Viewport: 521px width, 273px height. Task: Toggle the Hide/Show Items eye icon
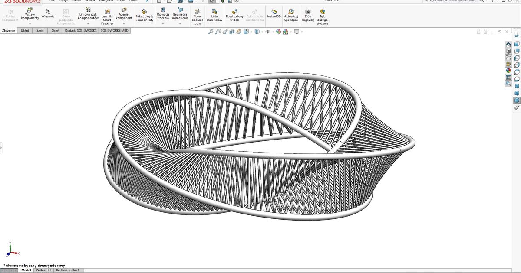(x=268, y=32)
